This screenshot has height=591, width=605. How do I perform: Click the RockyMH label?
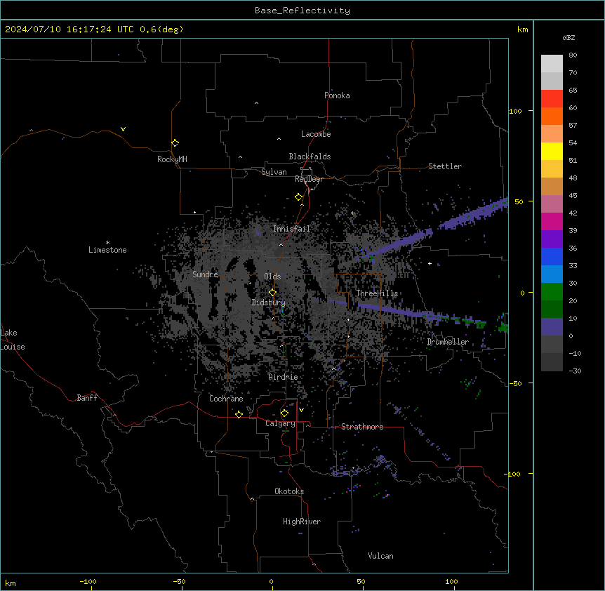[172, 159]
